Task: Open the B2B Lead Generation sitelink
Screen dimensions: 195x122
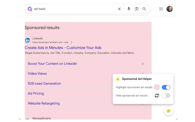Action: (44, 83)
